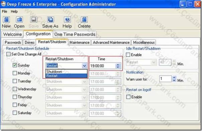
Task: Click the Create toolbar icon
Action: 84,20
